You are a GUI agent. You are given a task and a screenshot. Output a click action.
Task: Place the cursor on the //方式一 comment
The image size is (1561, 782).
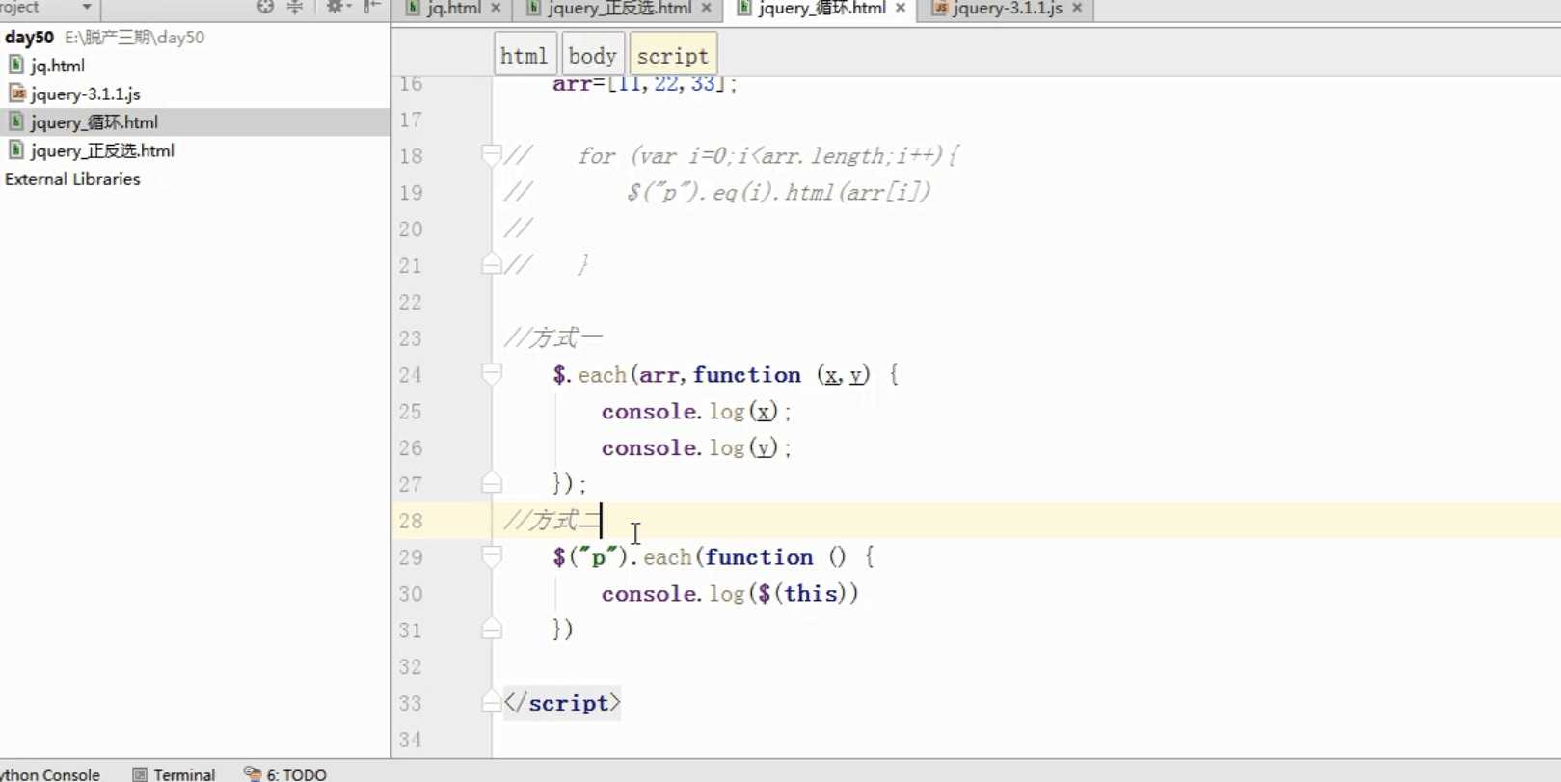(x=553, y=337)
